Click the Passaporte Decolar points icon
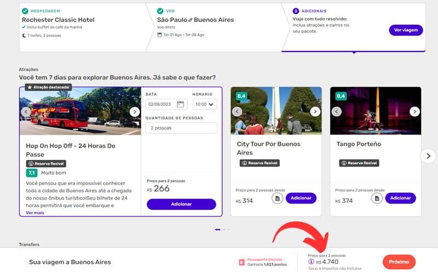Image resolution: width=438 pixels, height=274 pixels. pyautogui.click(x=241, y=262)
